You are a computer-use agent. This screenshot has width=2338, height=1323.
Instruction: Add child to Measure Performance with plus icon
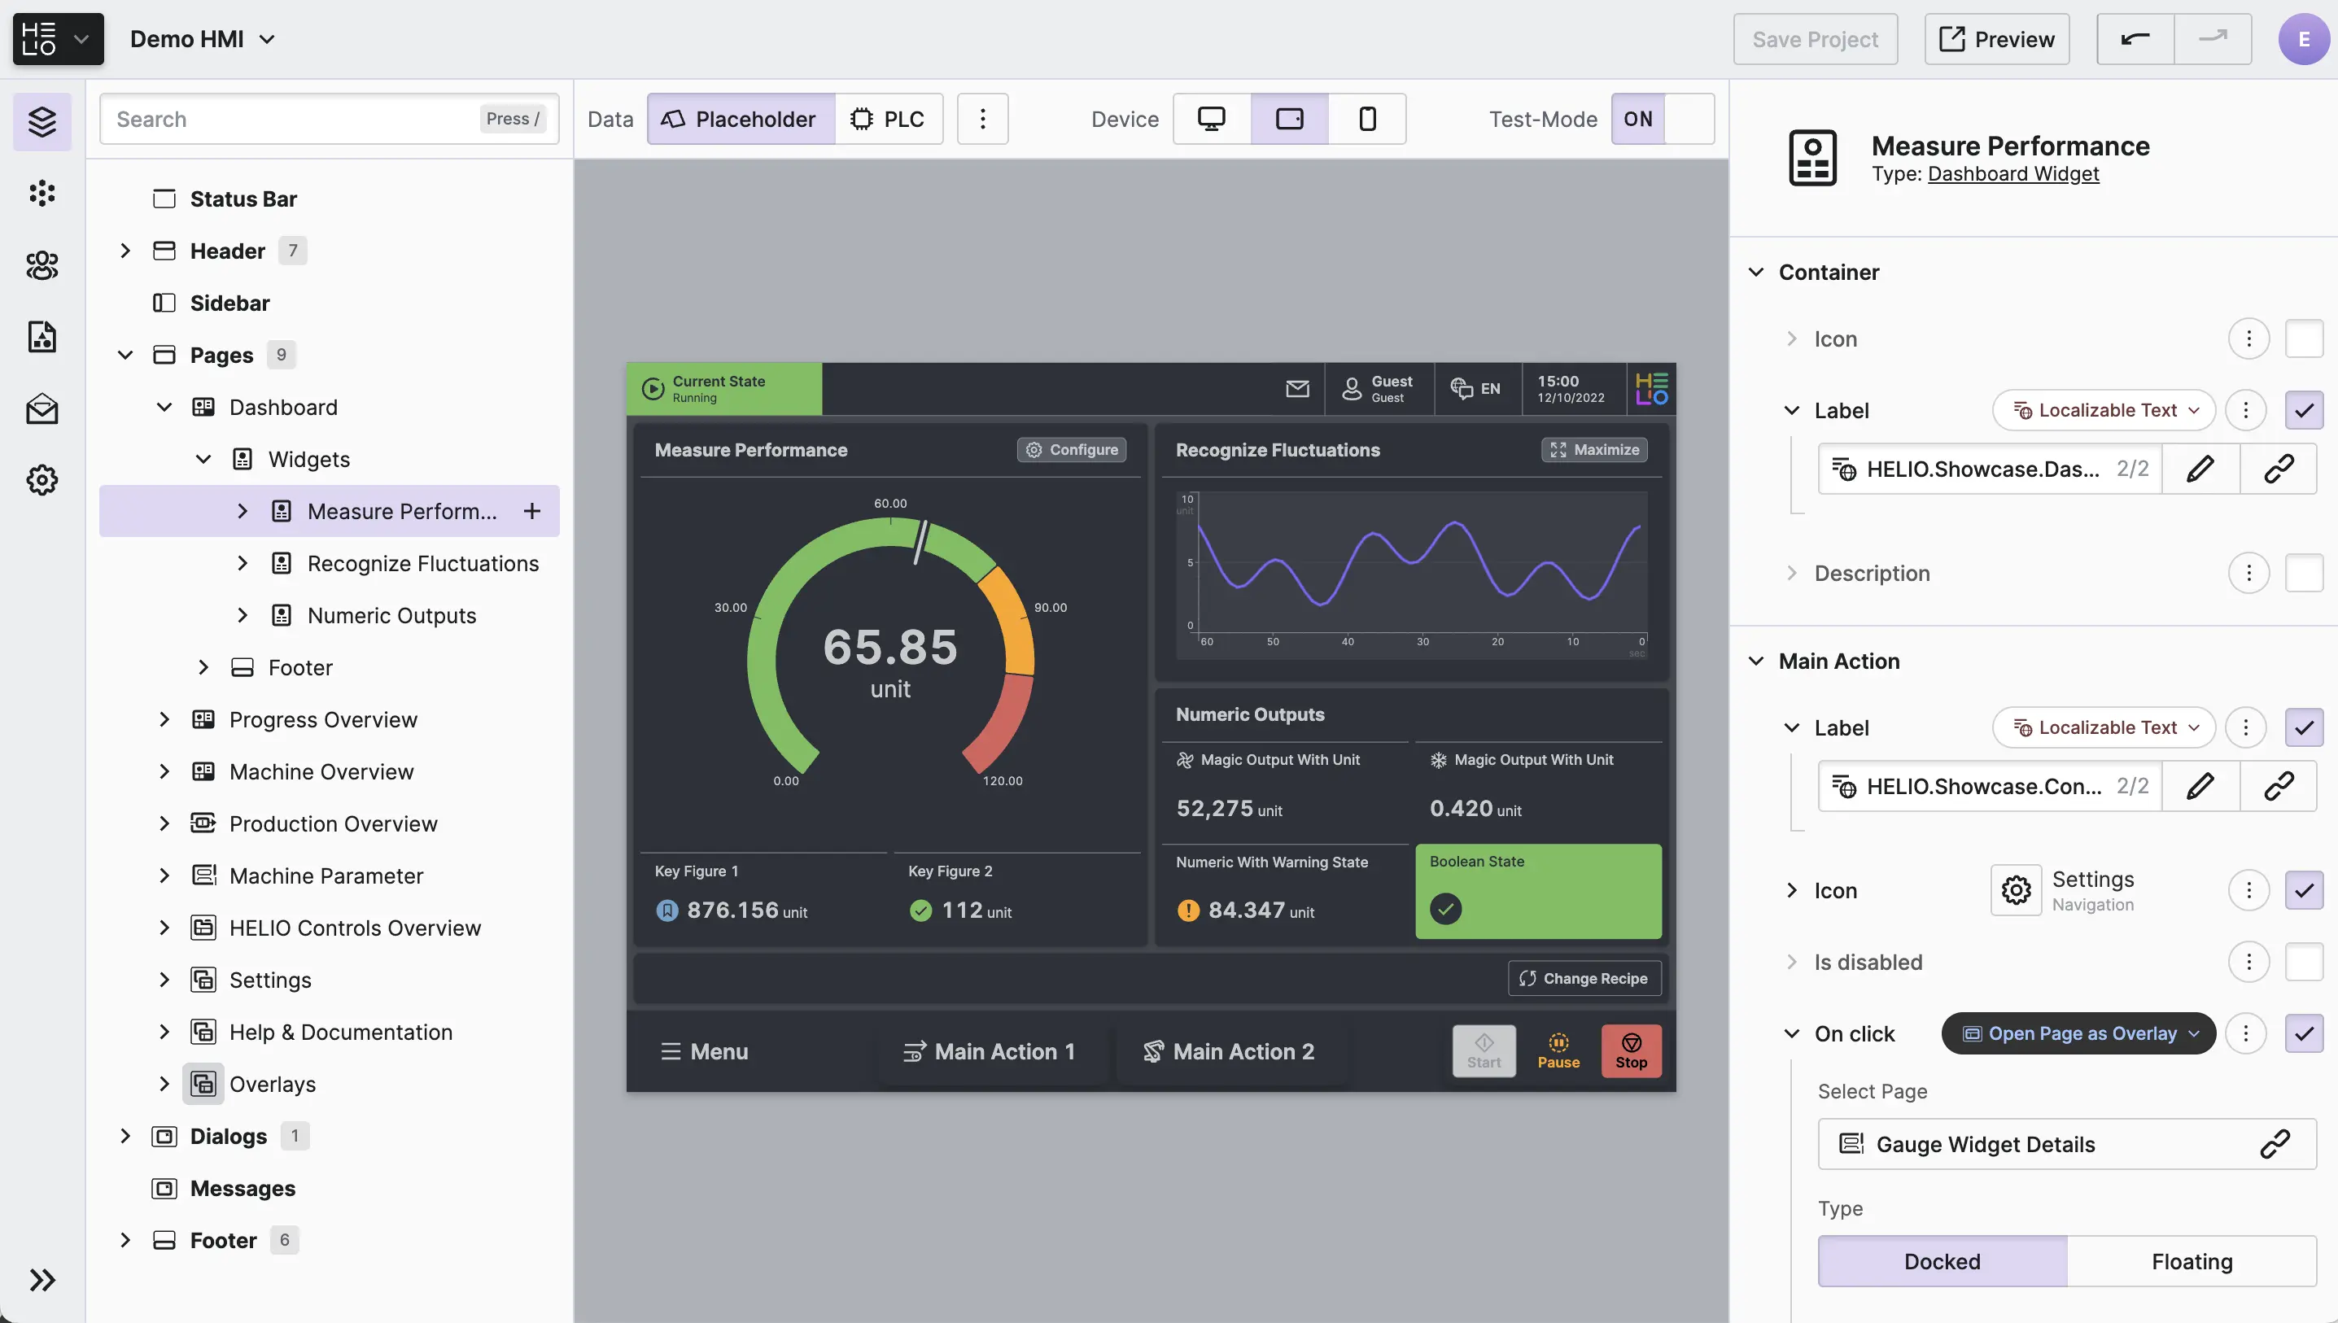[531, 511]
